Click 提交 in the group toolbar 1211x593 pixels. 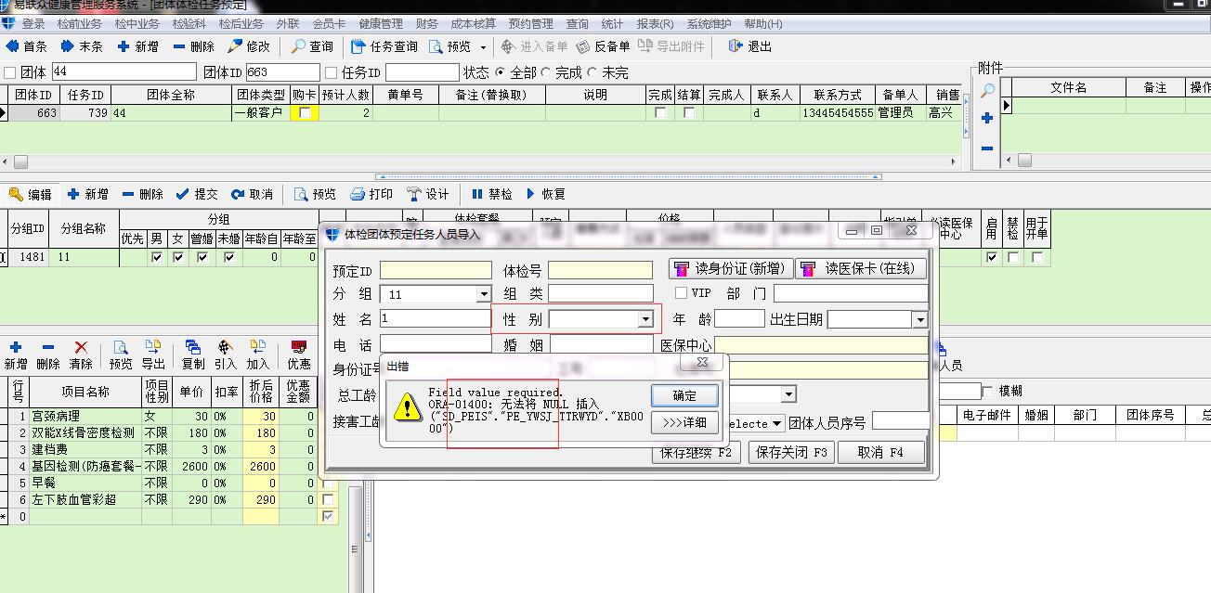coord(197,194)
